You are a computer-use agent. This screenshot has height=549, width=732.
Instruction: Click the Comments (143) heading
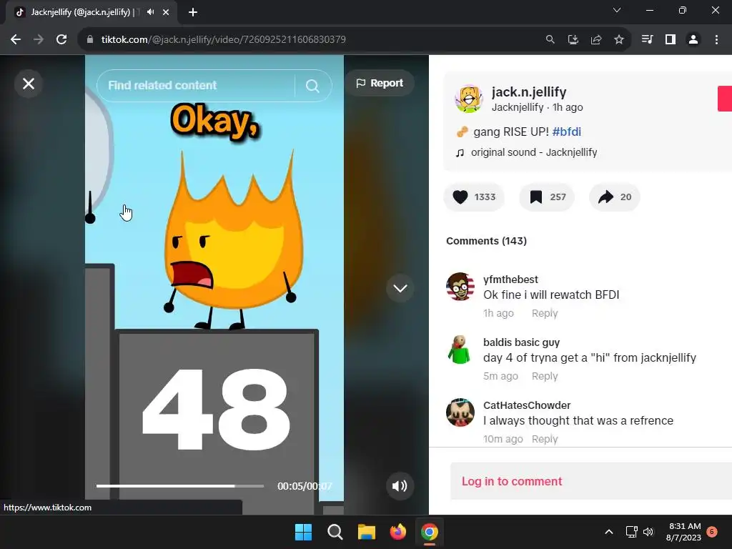486,241
